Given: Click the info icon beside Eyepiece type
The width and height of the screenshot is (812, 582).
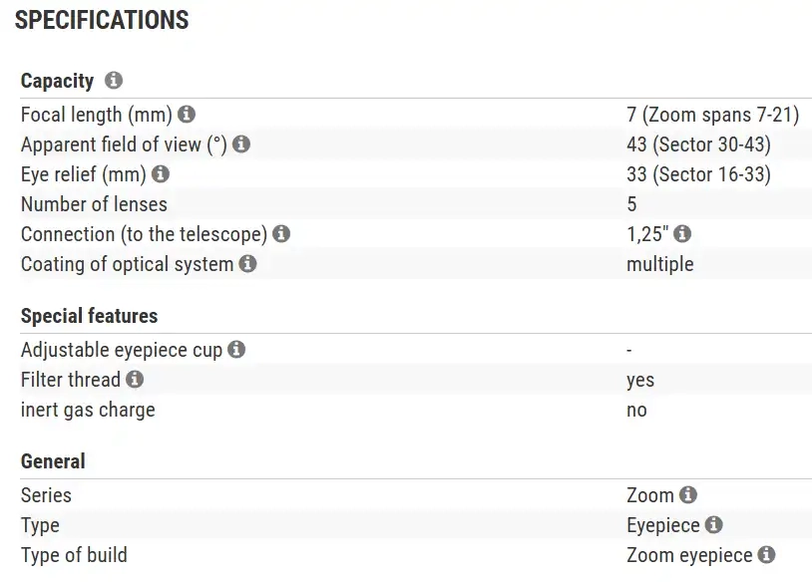Looking at the screenshot, I should [x=713, y=525].
